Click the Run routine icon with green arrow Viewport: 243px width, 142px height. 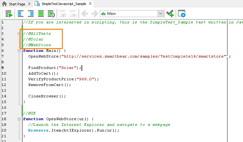9,14
